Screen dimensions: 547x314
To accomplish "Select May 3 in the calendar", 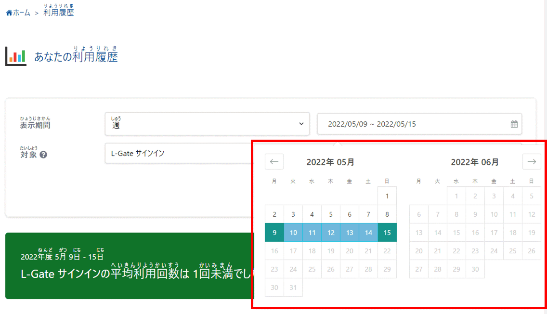I will pyautogui.click(x=293, y=214).
